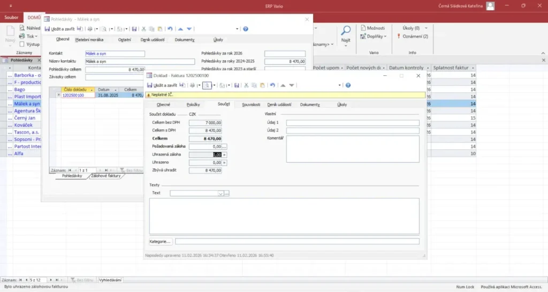This screenshot has height=292, width=548.
Task: Go to next record arrow in Pohledávky toolbar
Action: pyautogui.click(x=189, y=29)
